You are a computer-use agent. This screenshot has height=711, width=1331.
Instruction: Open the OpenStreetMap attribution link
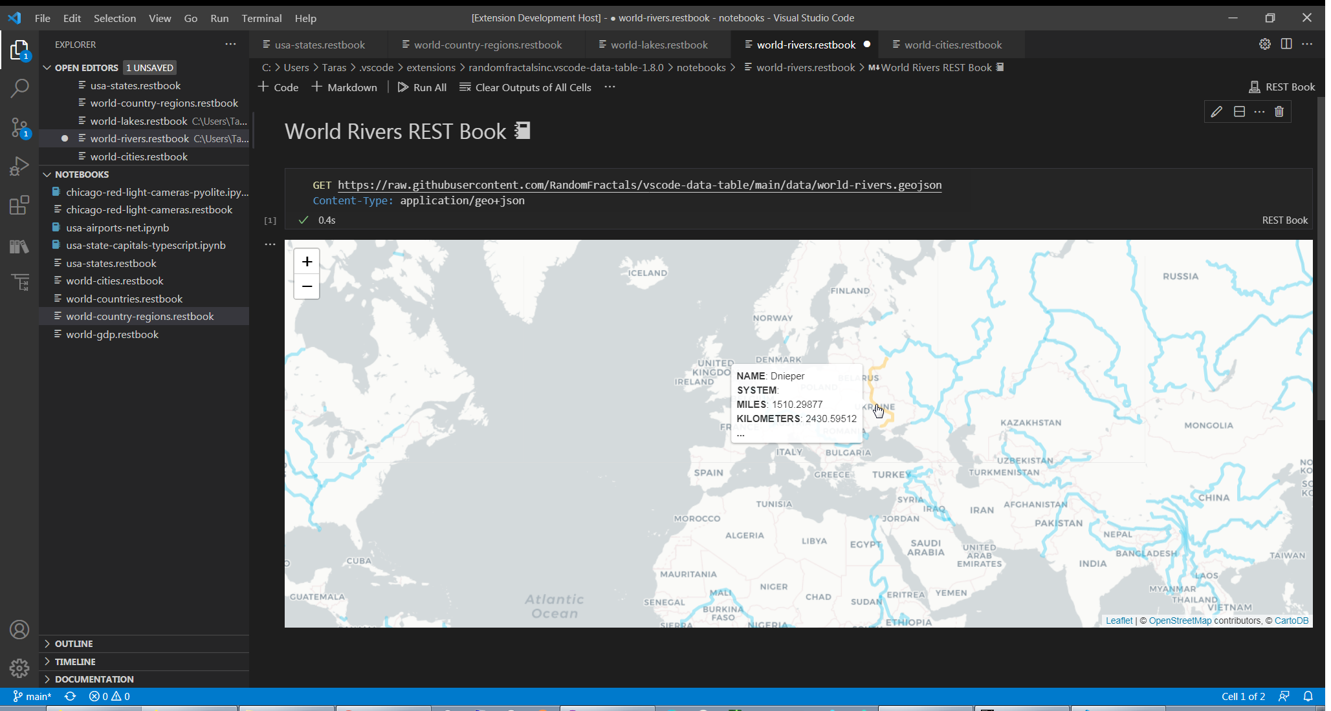(x=1180, y=621)
